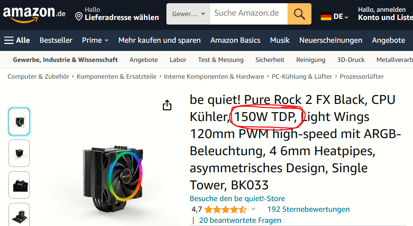Select the second product thumbnail
The height and width of the screenshot is (226, 413).
tap(19, 153)
